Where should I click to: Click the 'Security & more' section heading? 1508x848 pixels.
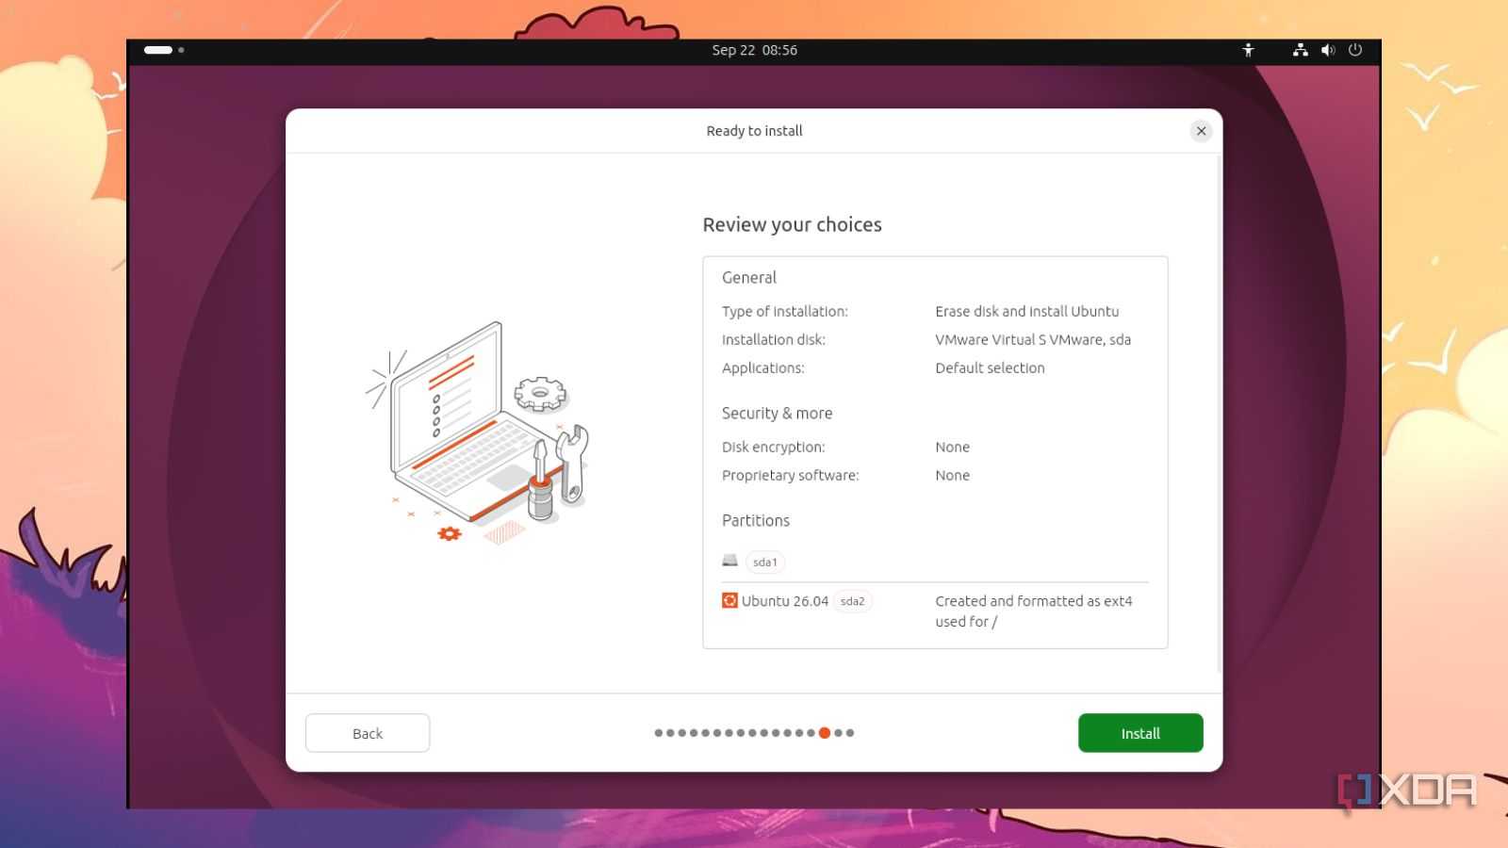778,413
